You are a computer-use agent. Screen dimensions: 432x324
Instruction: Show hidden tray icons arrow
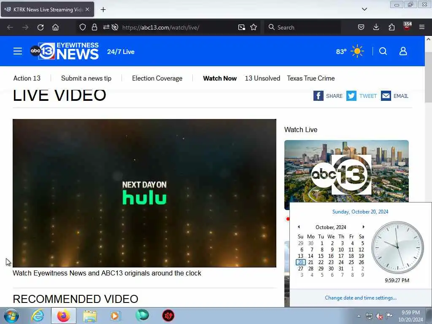coord(359,316)
